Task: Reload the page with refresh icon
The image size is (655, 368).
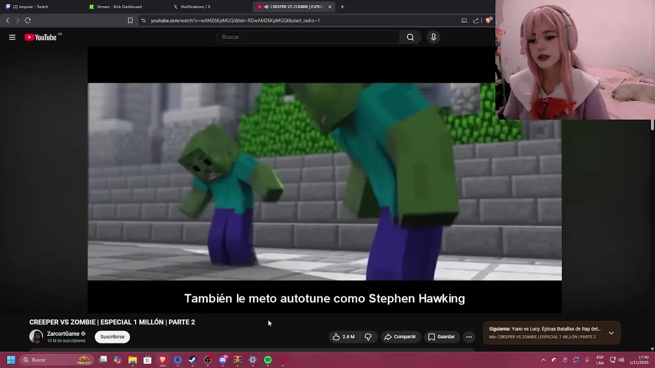Action: pos(28,20)
